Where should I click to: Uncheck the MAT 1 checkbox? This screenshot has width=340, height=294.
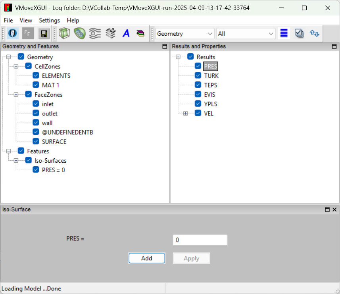click(x=36, y=85)
